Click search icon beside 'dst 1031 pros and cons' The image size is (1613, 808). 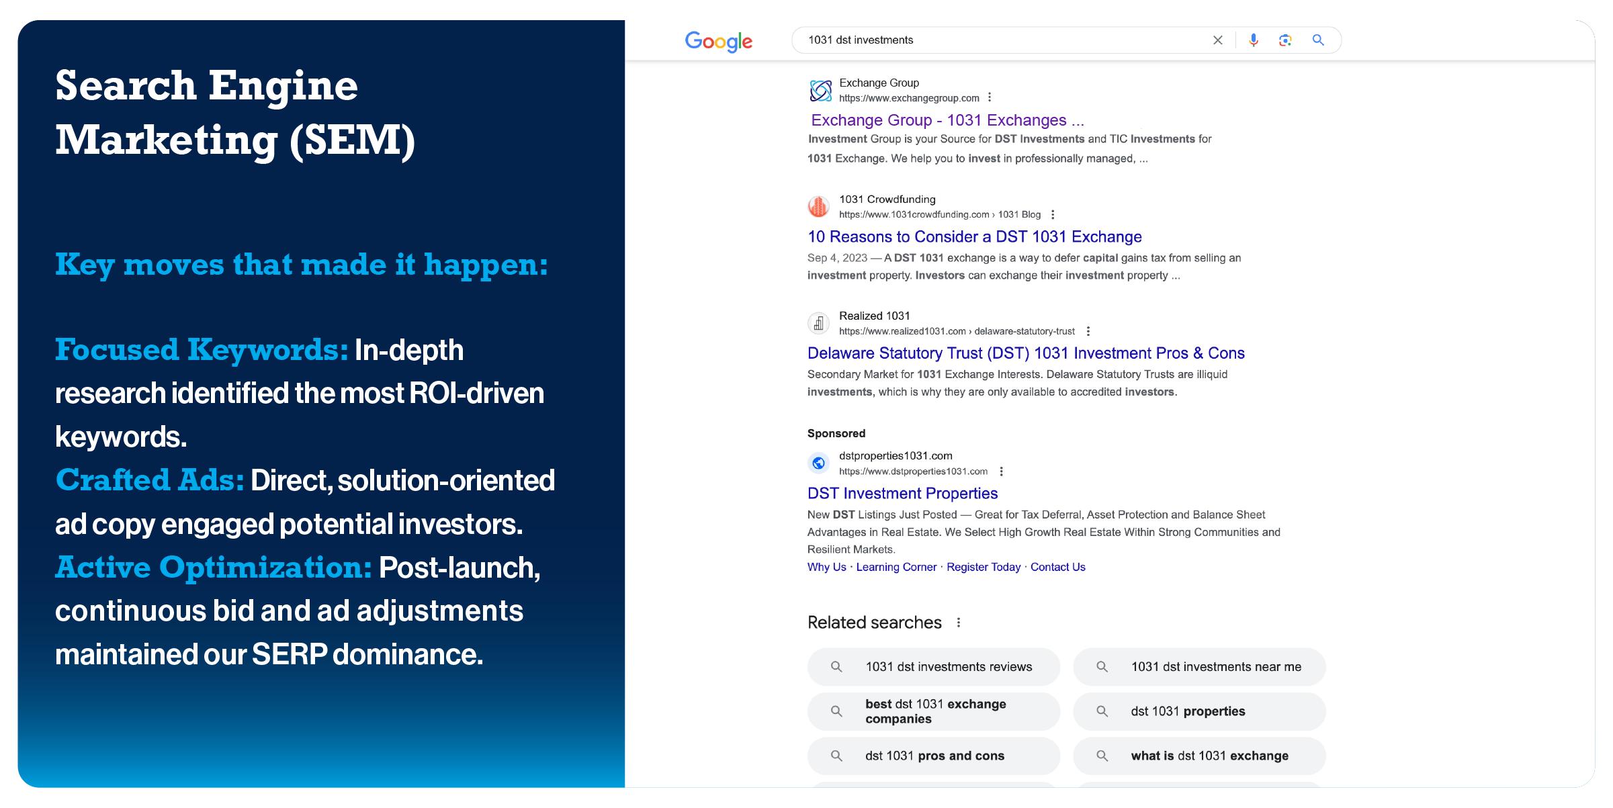tap(836, 756)
